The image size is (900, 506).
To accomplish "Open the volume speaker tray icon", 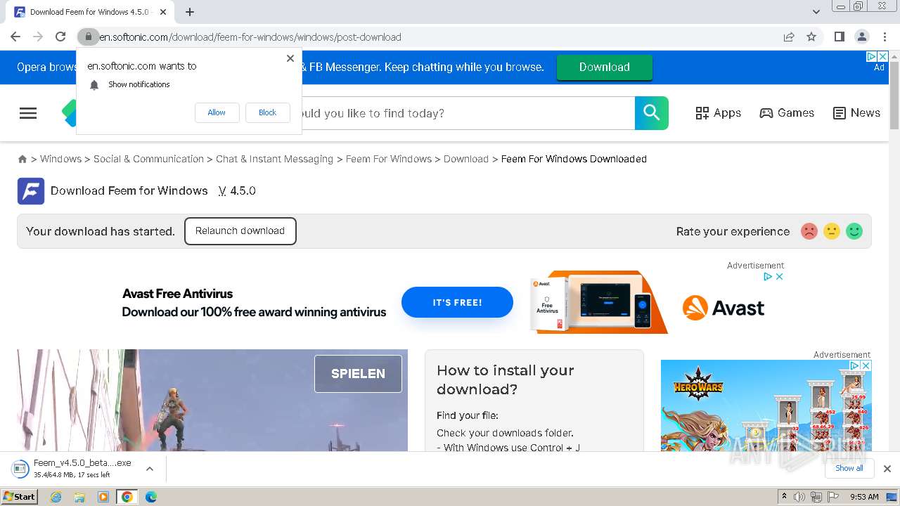I will pyautogui.click(x=799, y=497).
